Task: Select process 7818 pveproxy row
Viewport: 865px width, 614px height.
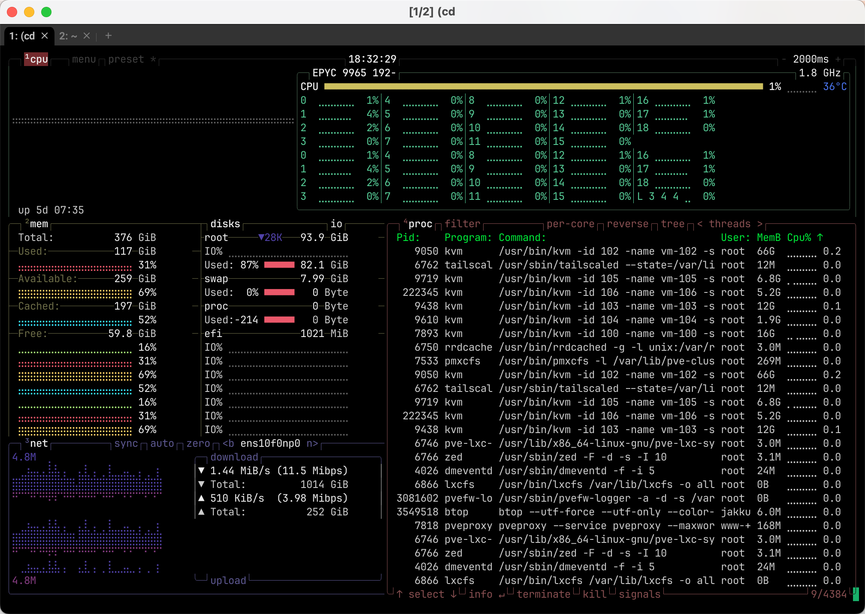Action: 619,526
